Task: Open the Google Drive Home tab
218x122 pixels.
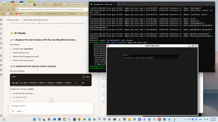Action: (x=27, y=4)
